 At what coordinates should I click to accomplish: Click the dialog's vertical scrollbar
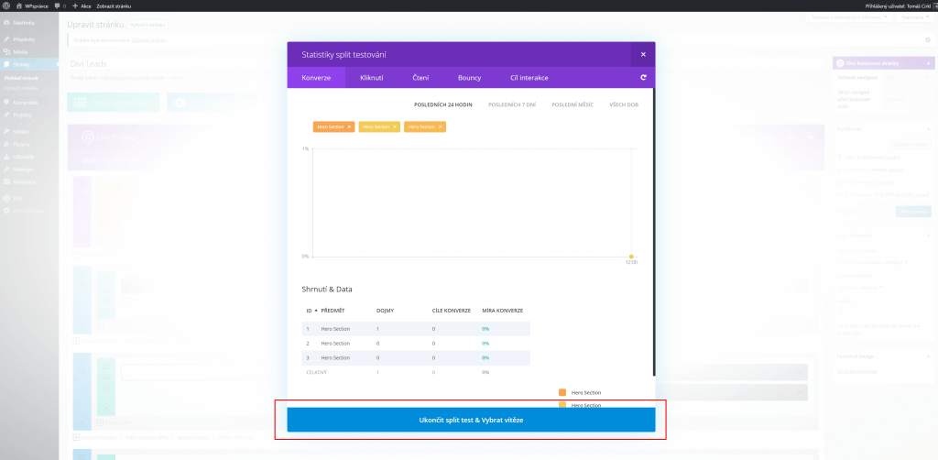tap(654, 232)
